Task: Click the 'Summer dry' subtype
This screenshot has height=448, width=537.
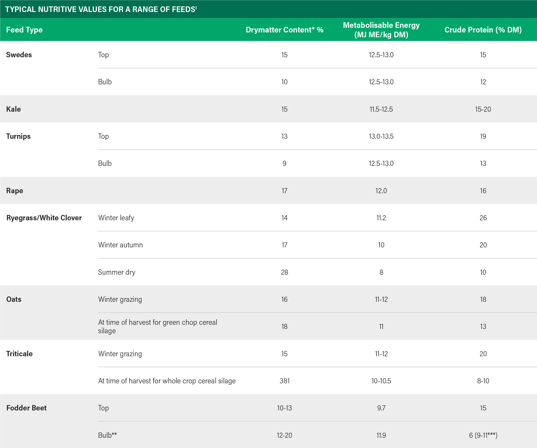Action: pyautogui.click(x=117, y=272)
